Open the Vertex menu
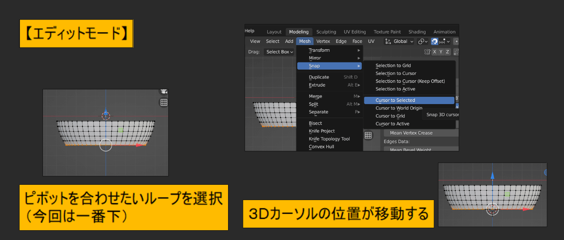This screenshot has width=564, height=240. (323, 41)
